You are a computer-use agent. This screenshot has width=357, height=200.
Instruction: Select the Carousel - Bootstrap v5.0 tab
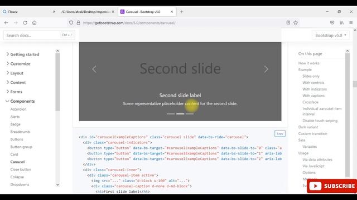(x=147, y=12)
